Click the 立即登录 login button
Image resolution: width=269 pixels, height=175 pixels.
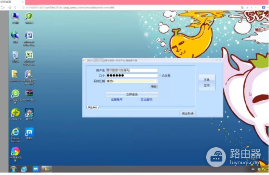click(x=132, y=94)
